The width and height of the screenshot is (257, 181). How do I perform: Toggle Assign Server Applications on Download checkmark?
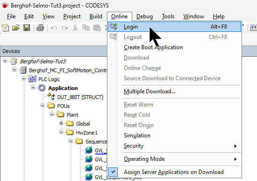[x=113, y=172]
